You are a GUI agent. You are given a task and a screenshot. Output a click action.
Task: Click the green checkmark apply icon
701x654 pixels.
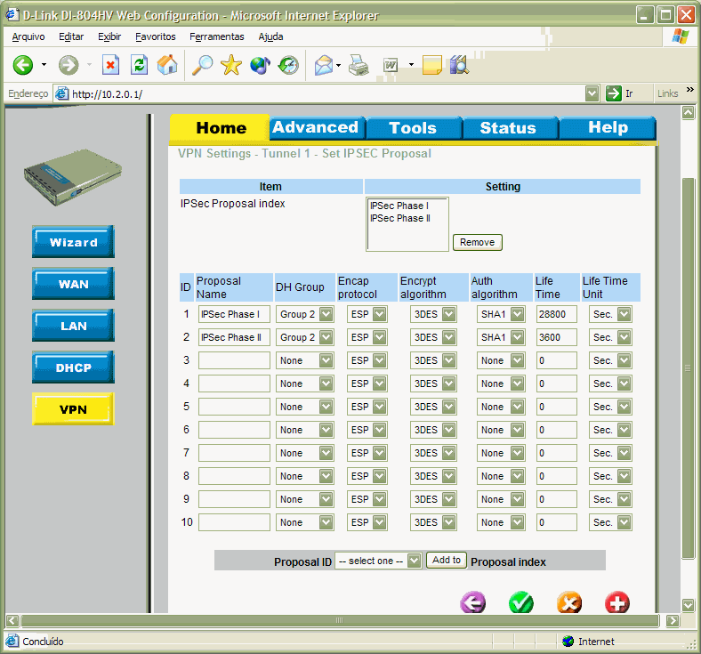click(x=521, y=602)
